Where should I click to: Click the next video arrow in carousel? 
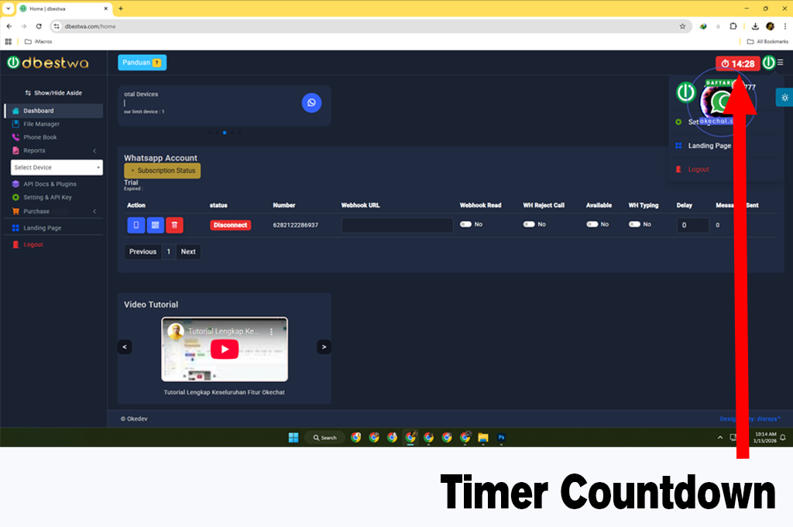pos(324,347)
